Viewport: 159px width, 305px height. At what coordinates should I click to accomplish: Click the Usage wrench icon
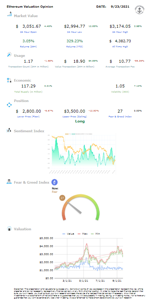(x=9, y=55)
